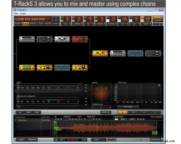Switch to the GLOBAL tab
Screen dimensions: 181x144
(26, 24)
